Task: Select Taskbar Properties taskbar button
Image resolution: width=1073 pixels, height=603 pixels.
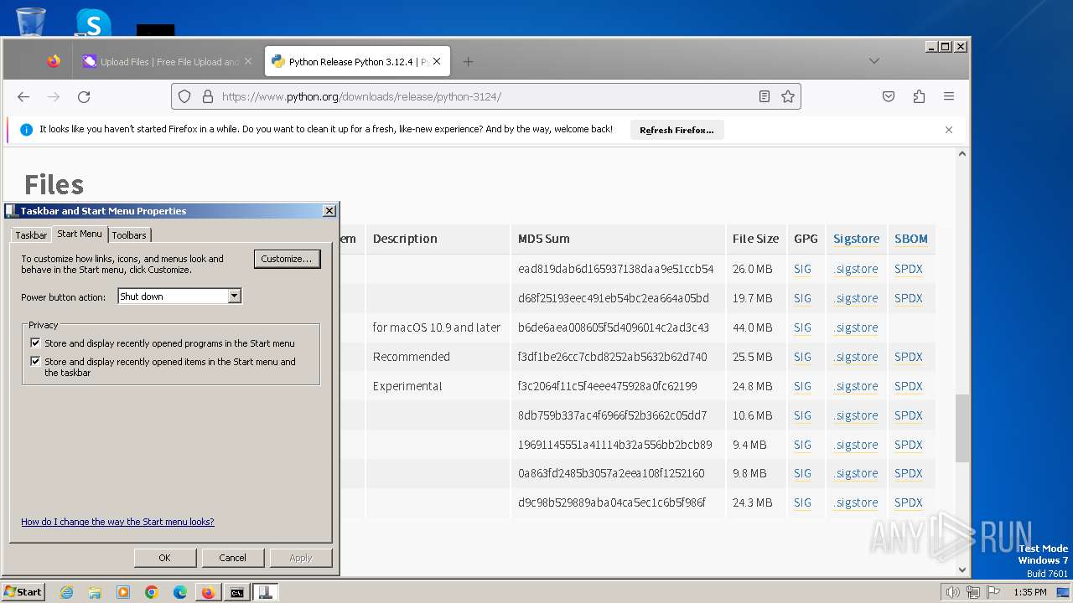Action: click(266, 592)
